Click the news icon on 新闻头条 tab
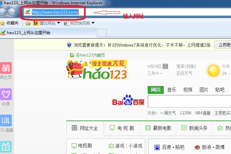Image resolution: width=231 pixels, height=154 pixels. tap(184, 128)
